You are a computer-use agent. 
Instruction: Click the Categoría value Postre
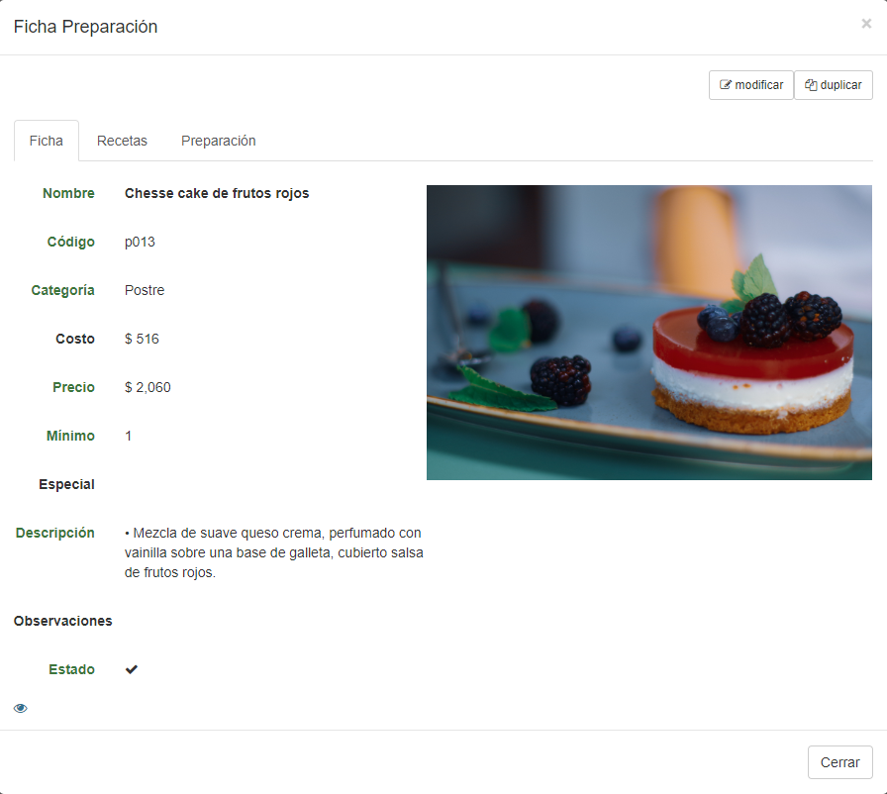pyautogui.click(x=145, y=290)
